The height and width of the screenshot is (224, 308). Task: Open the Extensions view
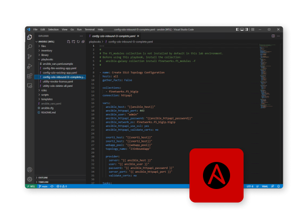coord(30,76)
